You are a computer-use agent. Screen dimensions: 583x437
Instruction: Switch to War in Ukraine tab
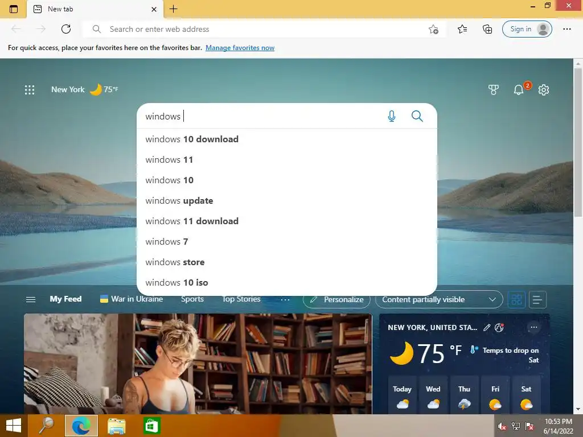pyautogui.click(x=132, y=299)
